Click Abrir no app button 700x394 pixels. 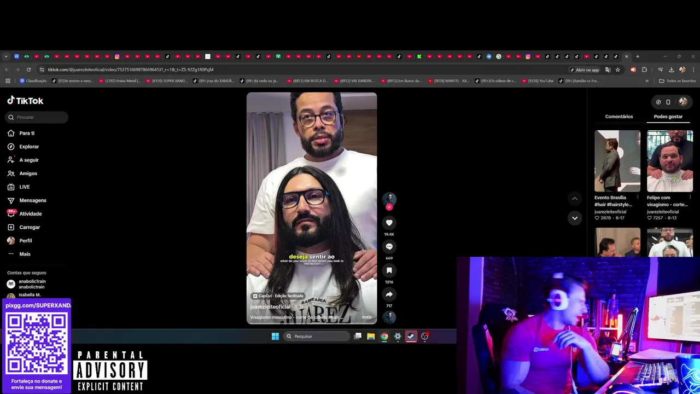[x=584, y=69]
